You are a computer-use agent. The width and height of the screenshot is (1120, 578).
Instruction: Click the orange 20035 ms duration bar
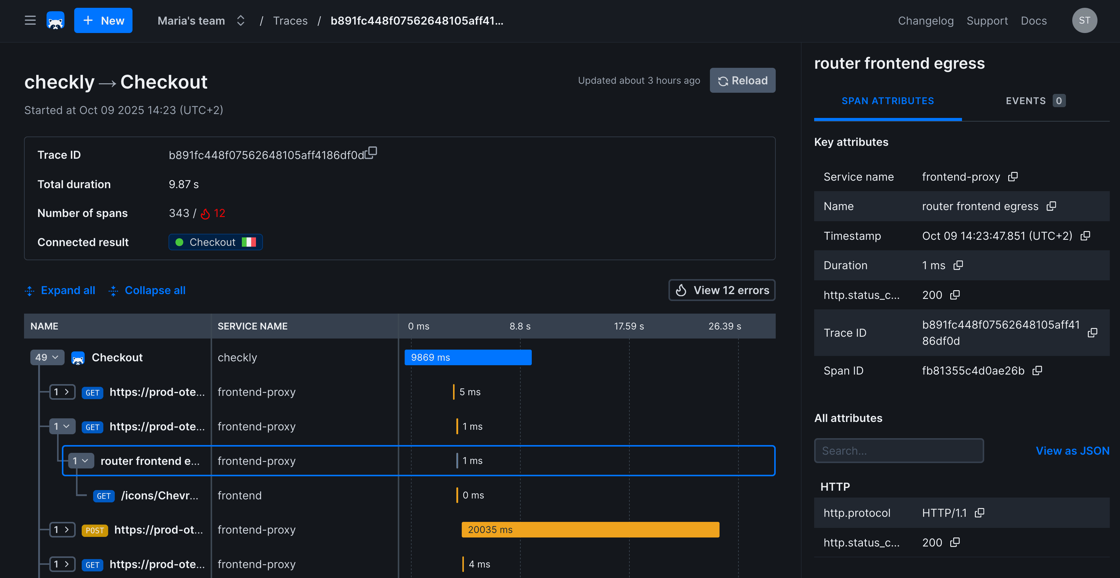590,530
